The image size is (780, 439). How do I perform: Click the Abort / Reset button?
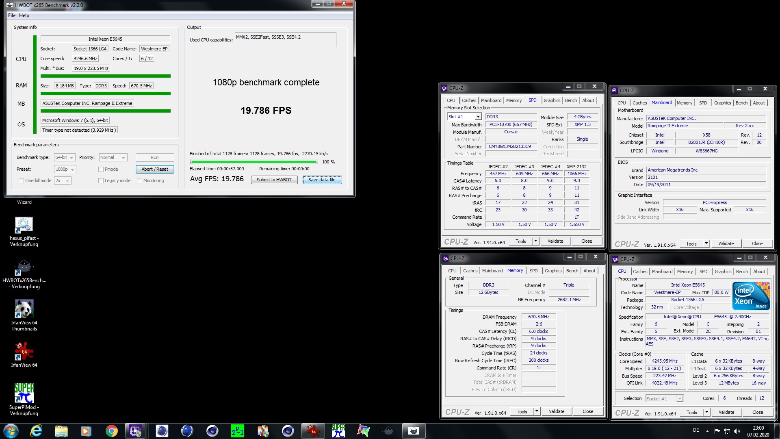point(154,169)
